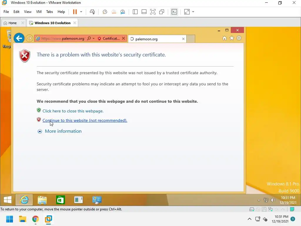Open Google Chrome from host taskbar
Screen dimensions: 301x226
[36, 219]
